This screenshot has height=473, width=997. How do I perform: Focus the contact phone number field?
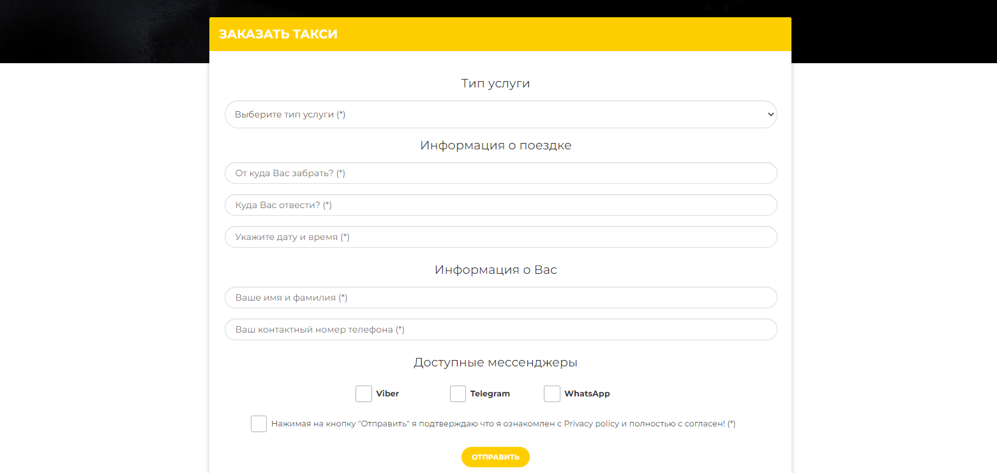pyautogui.click(x=500, y=329)
